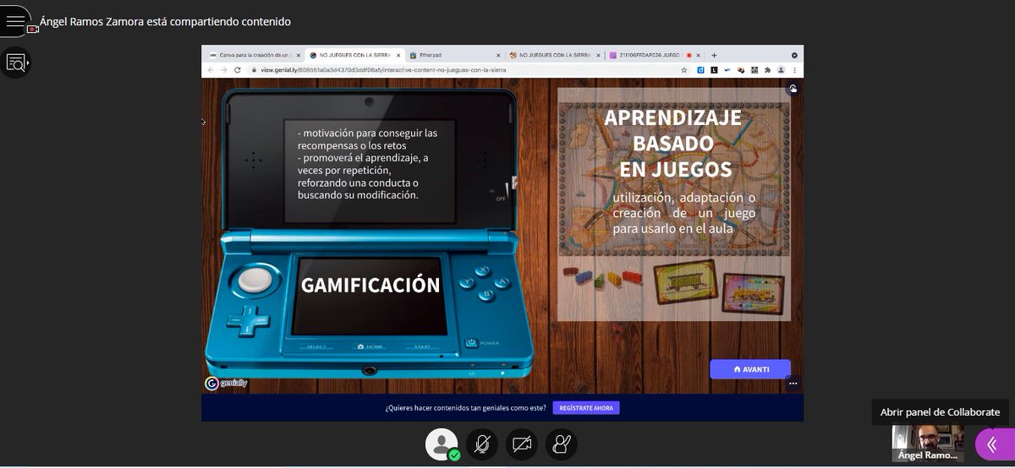Image resolution: width=1015 pixels, height=468 pixels.
Task: Raise hand in the session
Action: click(x=562, y=444)
